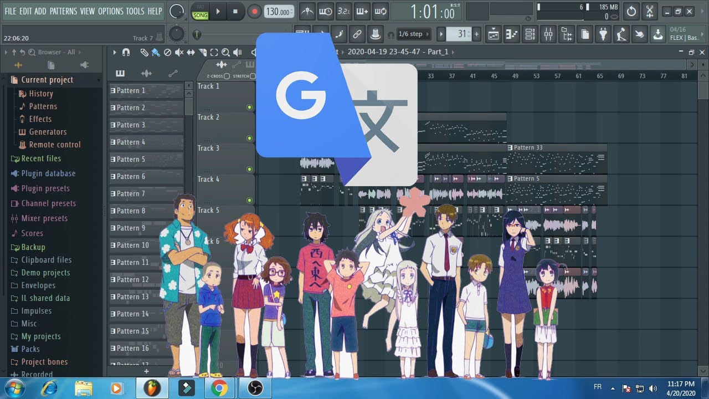Click the 130.000 tempo field

point(279,12)
